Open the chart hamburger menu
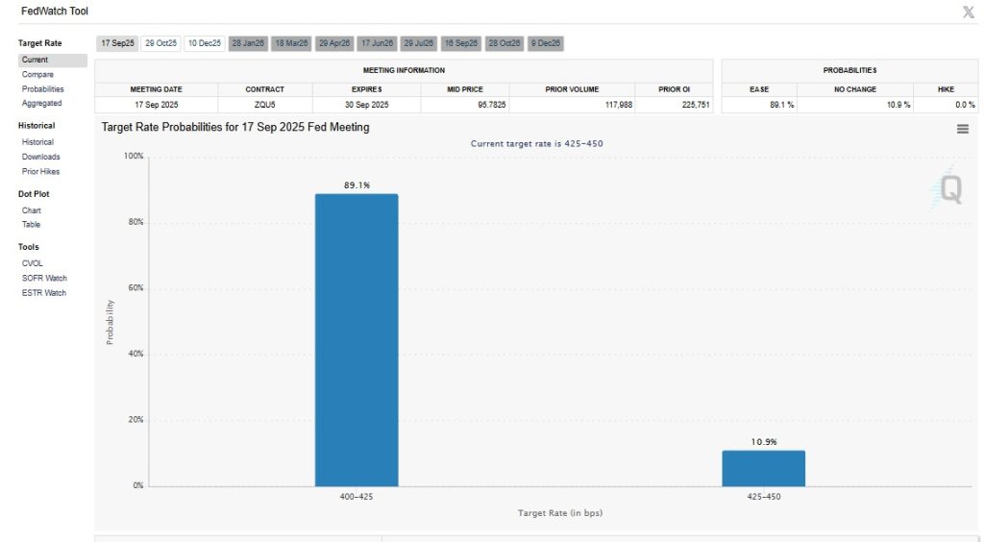The width and height of the screenshot is (984, 542). pos(962,130)
